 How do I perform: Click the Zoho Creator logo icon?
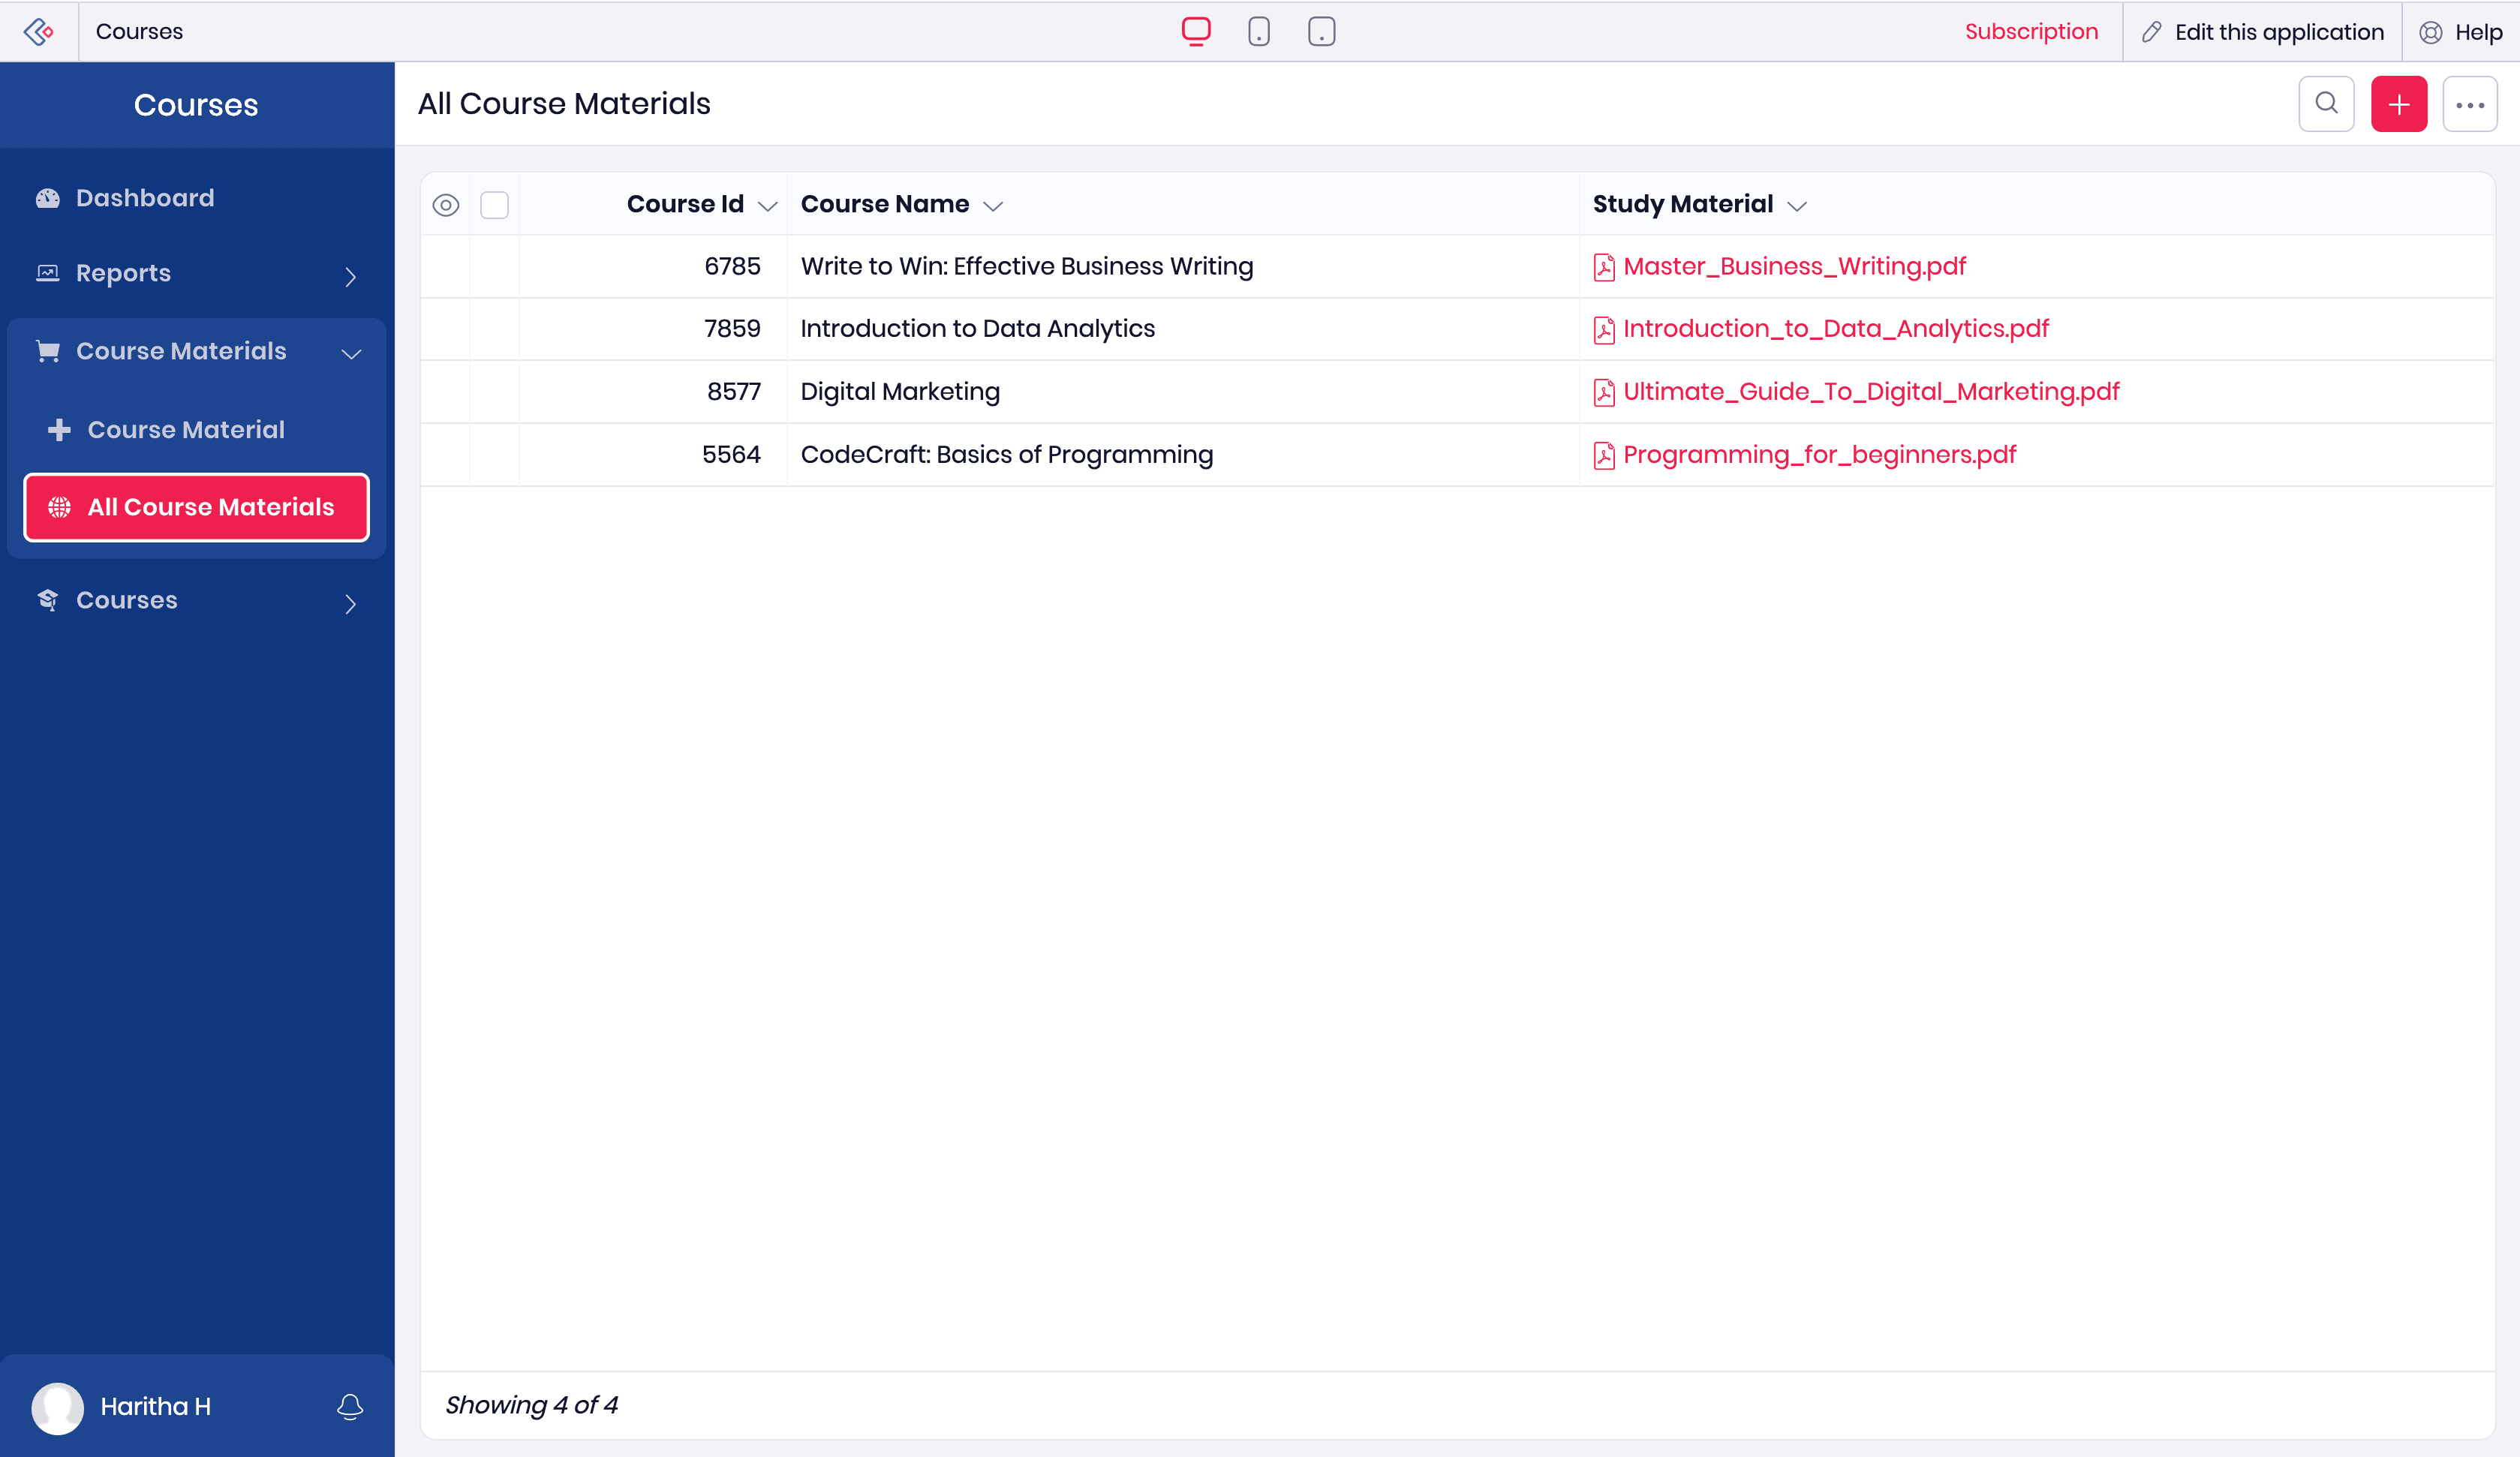click(39, 32)
